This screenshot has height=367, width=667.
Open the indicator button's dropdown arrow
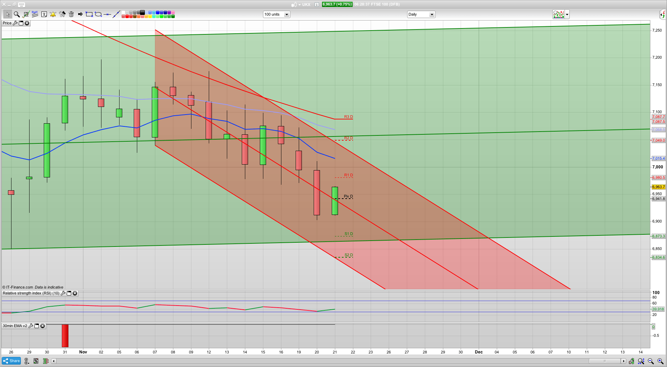(567, 14)
